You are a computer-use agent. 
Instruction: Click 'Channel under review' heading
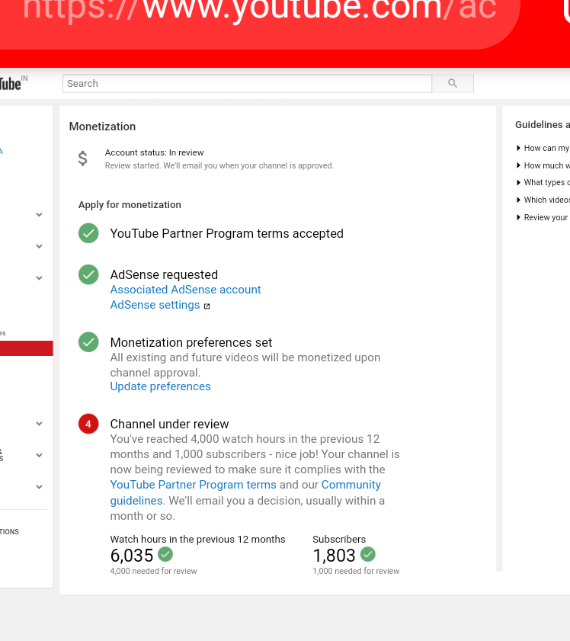tap(170, 424)
